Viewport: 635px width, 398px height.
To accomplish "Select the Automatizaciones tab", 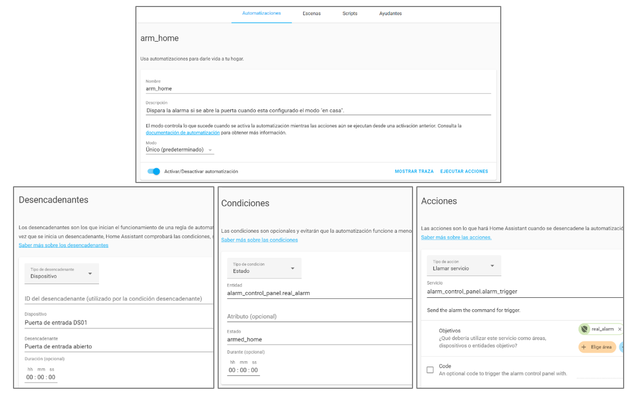I will [x=261, y=14].
